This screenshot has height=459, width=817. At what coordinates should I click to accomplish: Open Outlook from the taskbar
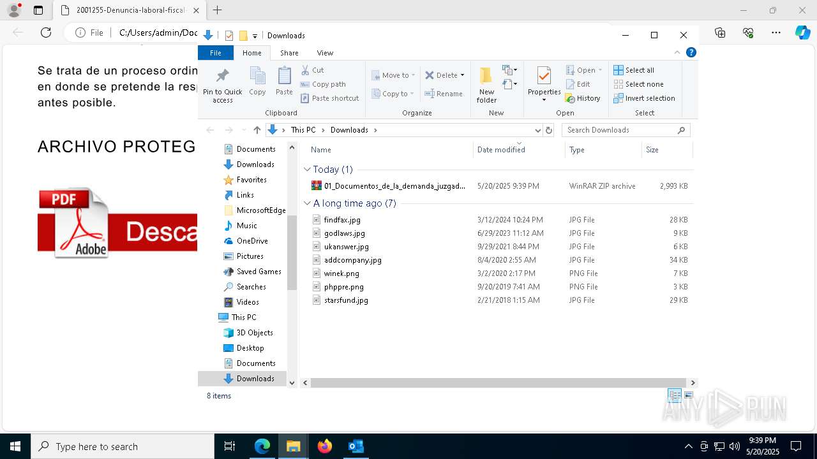pos(356,446)
